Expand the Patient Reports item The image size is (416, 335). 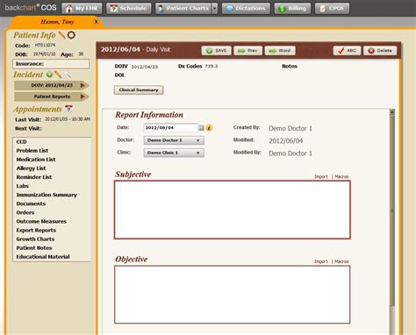52,96
